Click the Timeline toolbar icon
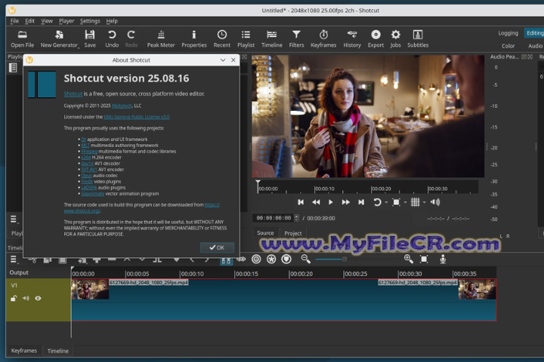Screen dimensions: 544x362 (272, 38)
